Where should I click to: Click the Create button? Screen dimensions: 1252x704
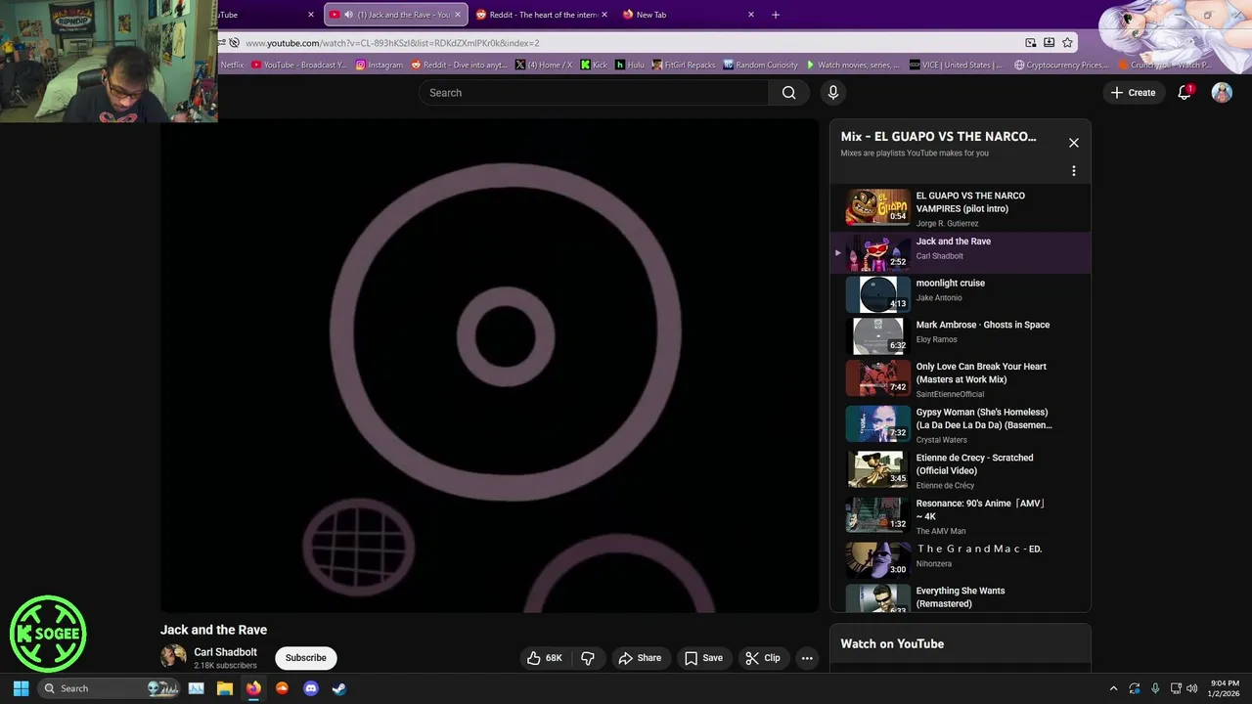[1134, 93]
